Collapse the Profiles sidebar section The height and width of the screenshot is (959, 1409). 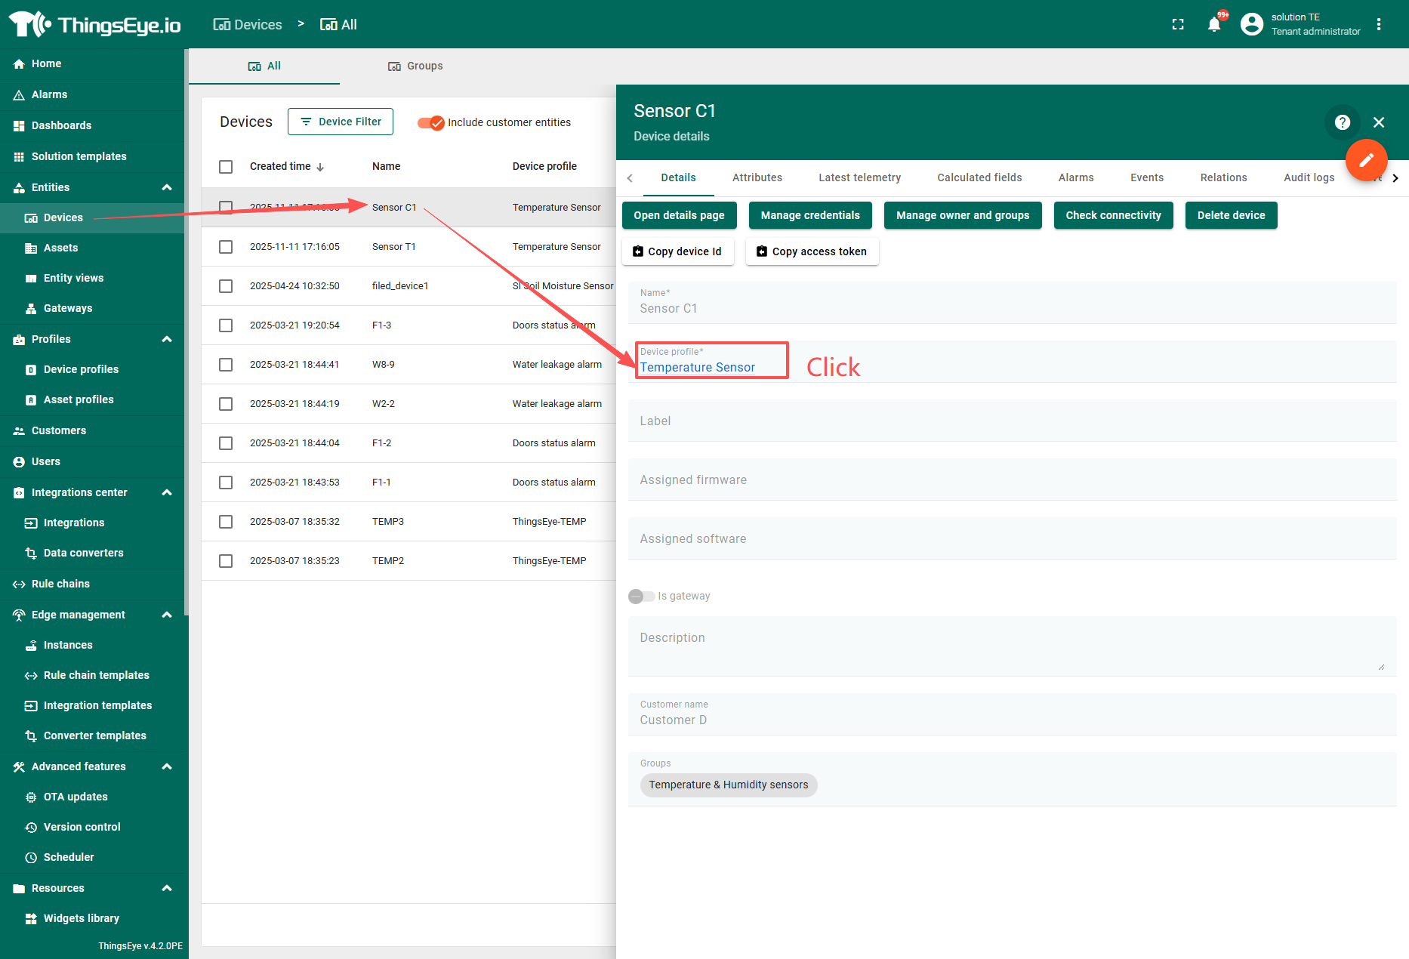pyautogui.click(x=167, y=339)
